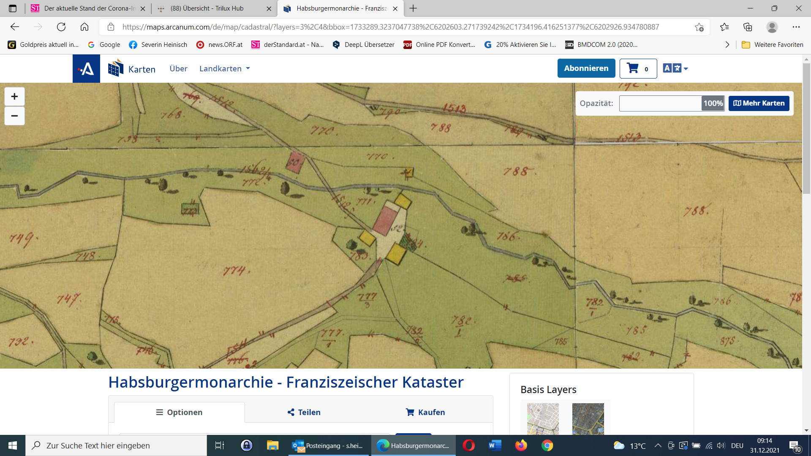The width and height of the screenshot is (811, 456).
Task: Open the browser Collections icon
Action: pyautogui.click(x=748, y=27)
